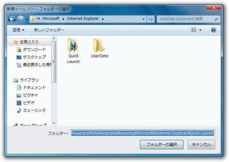
Task: Click the デスクトップ monitor icon
Action: pos(19,57)
